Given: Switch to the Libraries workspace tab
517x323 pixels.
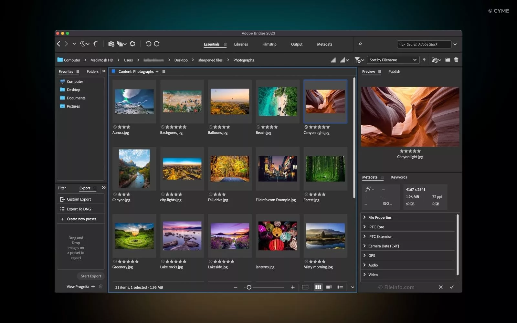Looking at the screenshot, I should point(241,44).
